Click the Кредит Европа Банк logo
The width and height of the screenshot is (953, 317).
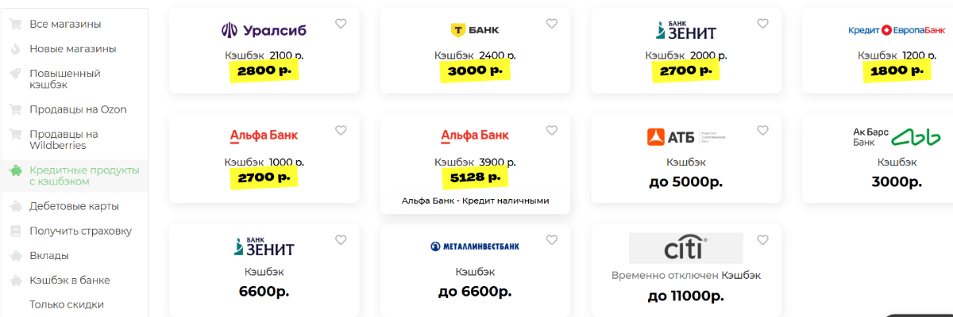(896, 31)
